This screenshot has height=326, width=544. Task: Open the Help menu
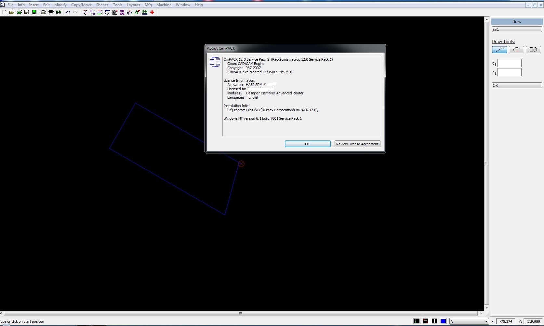[199, 5]
